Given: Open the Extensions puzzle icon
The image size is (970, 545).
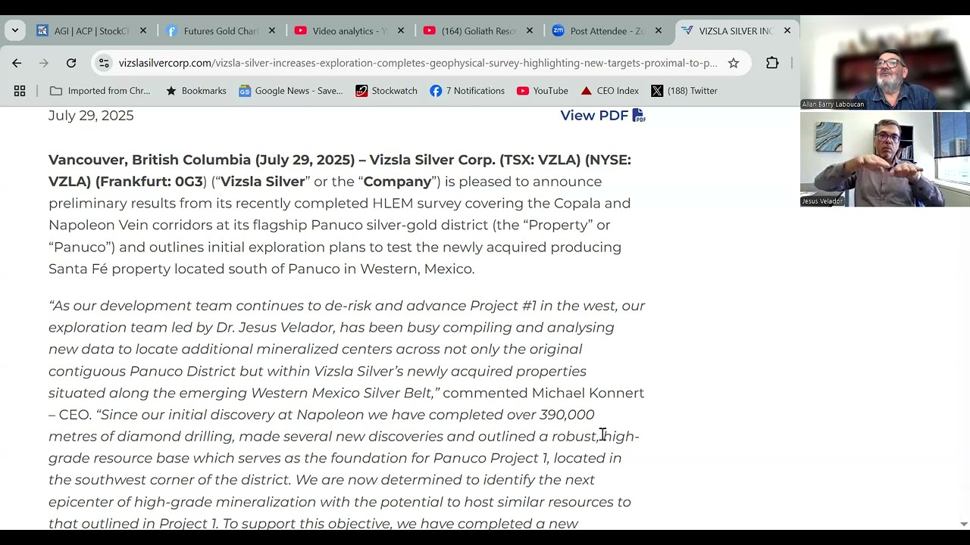Looking at the screenshot, I should click(x=772, y=63).
